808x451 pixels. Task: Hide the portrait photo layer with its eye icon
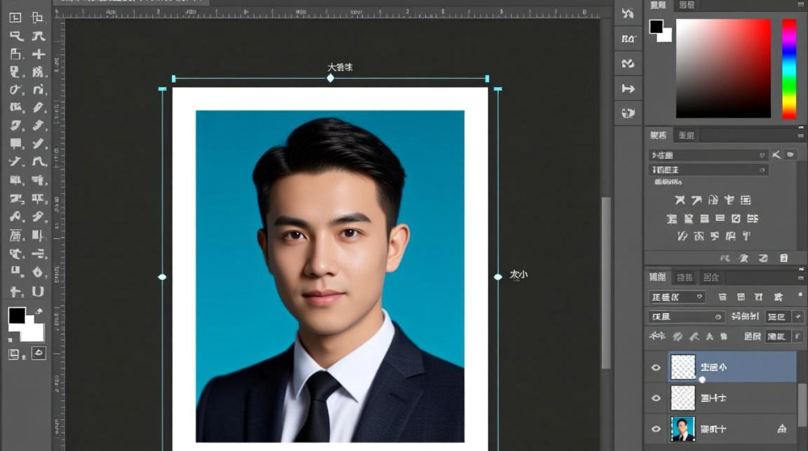[x=656, y=429]
